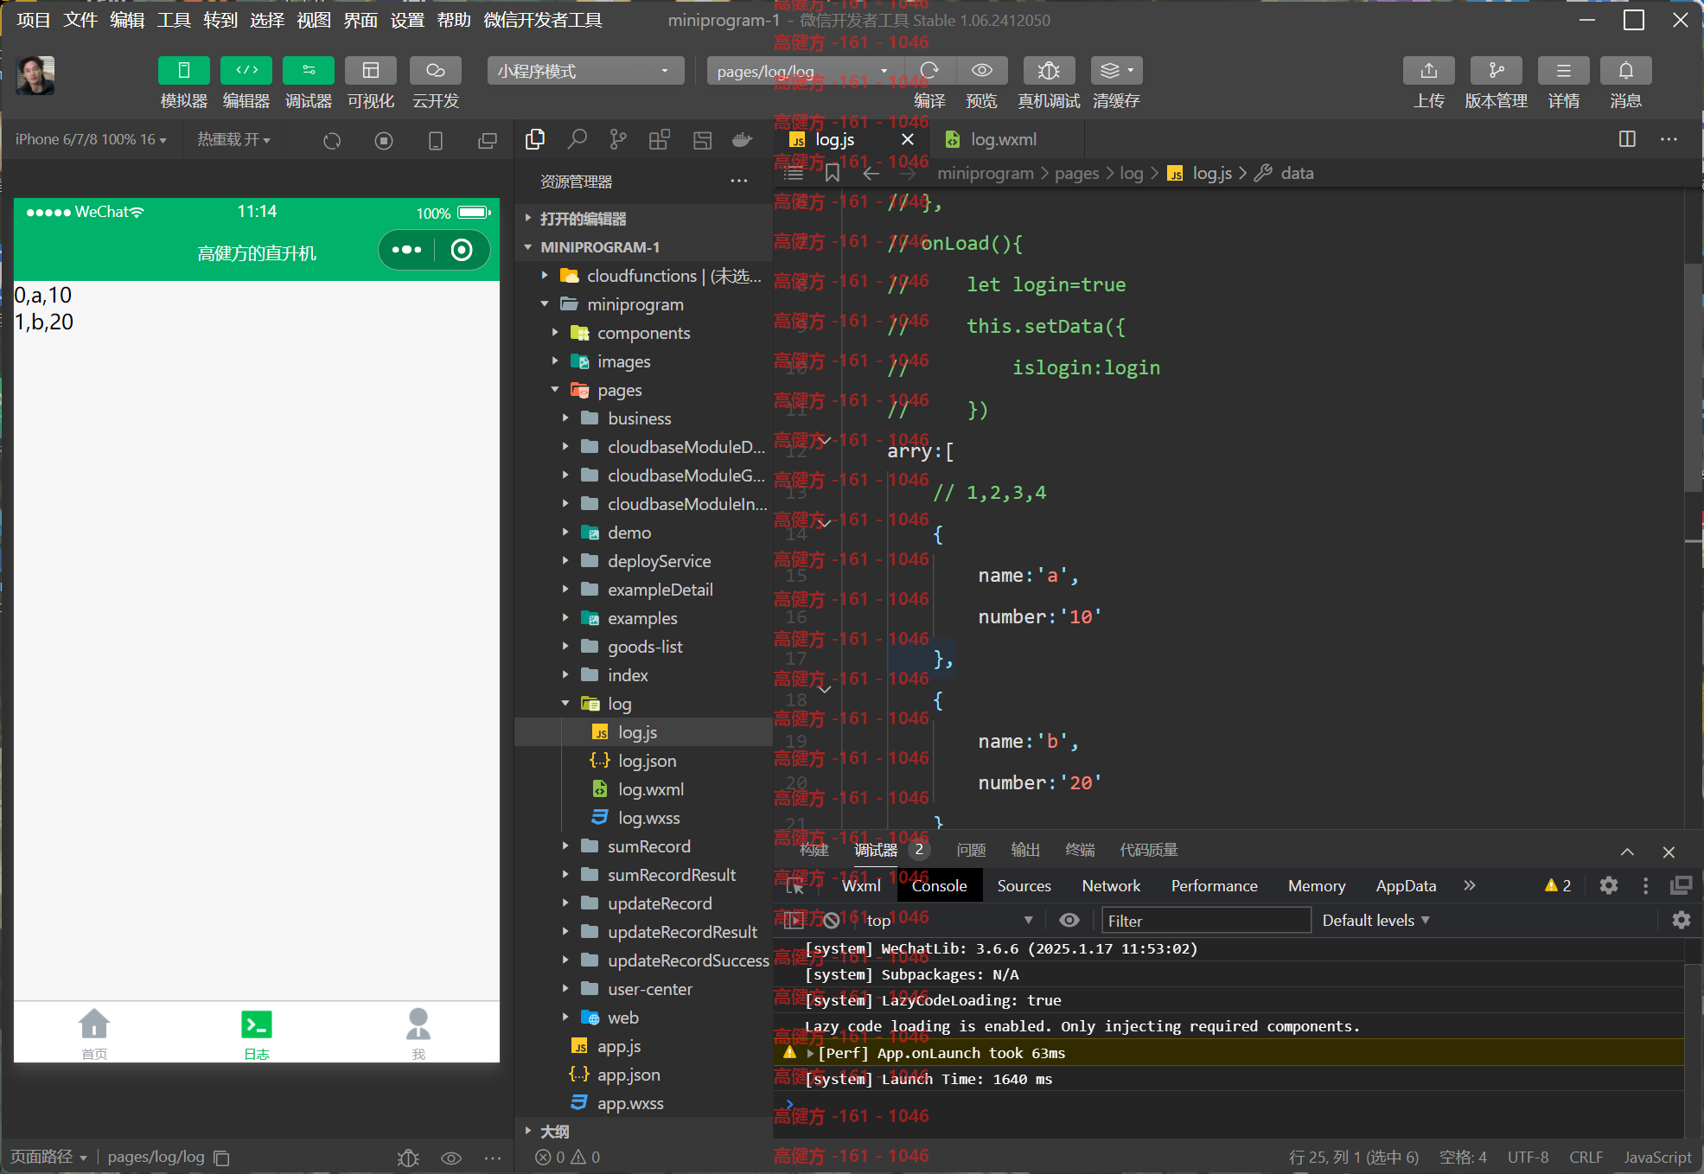
Task: Open the source control sidebar icon
Action: click(618, 139)
